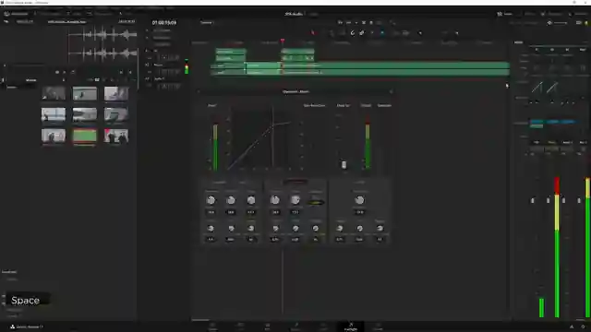Add a flag with the toolbar flag icon
Viewport: 591px width, 332px height.
tap(372, 33)
